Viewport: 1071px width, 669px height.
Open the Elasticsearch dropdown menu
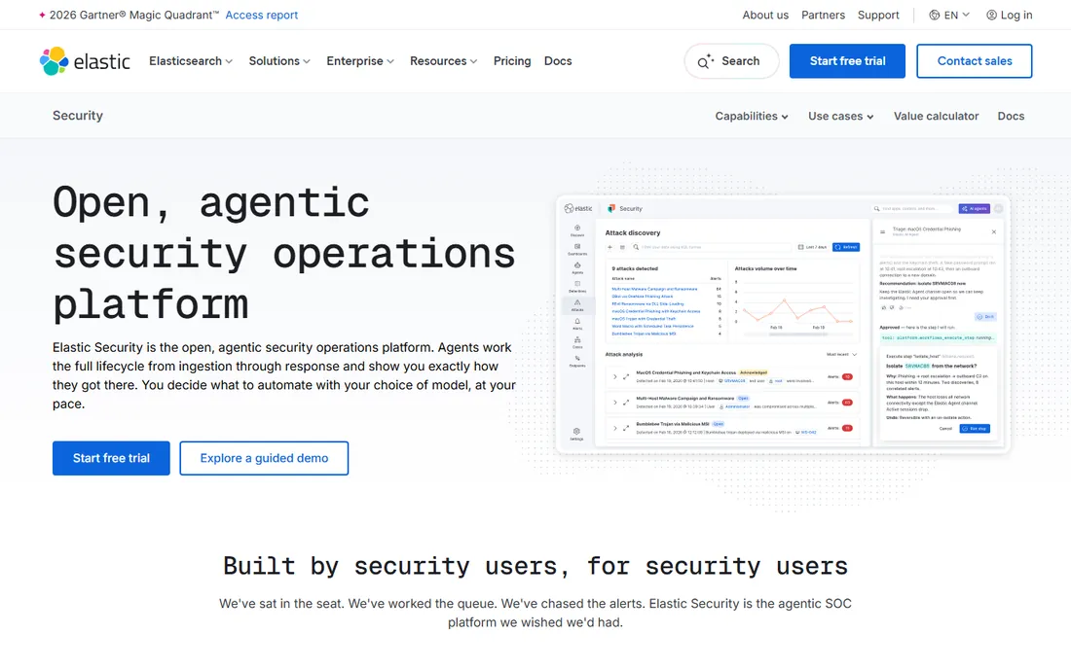[x=191, y=61]
